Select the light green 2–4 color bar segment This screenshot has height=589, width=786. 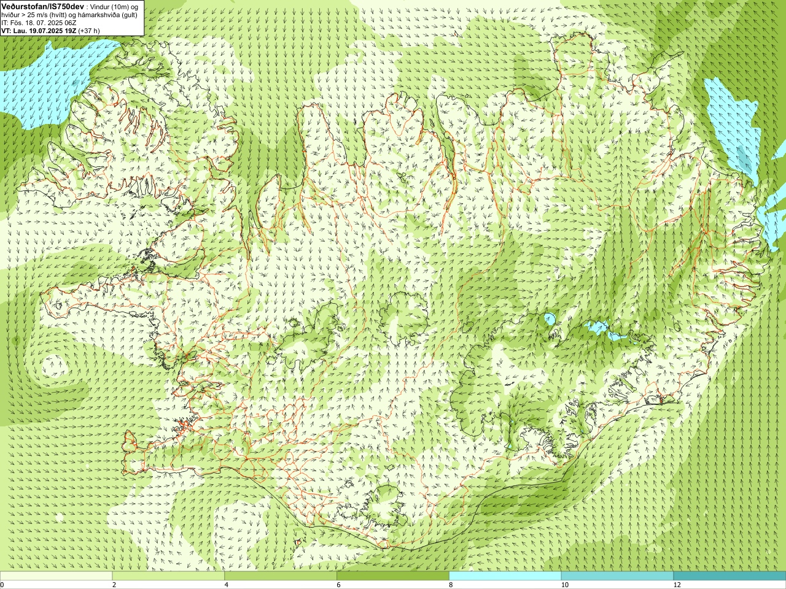click(168, 576)
